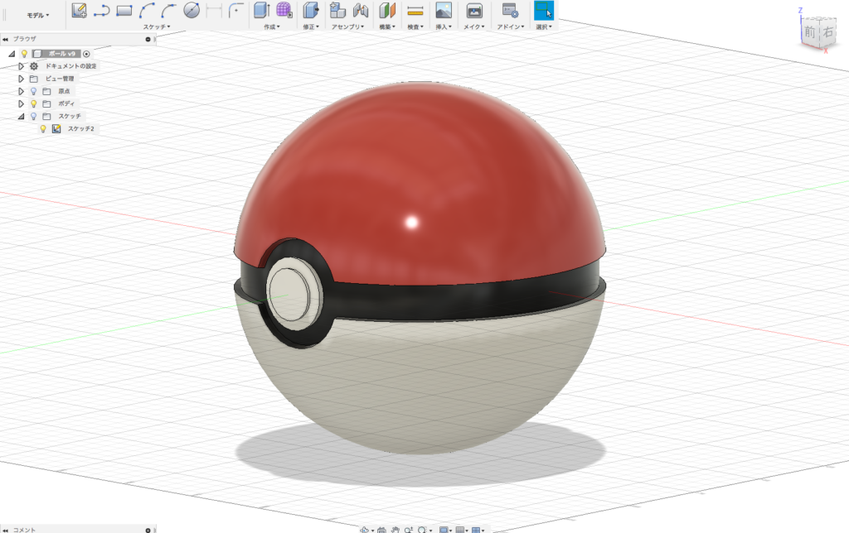The width and height of the screenshot is (849, 533).
Task: Open the モデル workspace dropdown
Action: [x=38, y=15]
